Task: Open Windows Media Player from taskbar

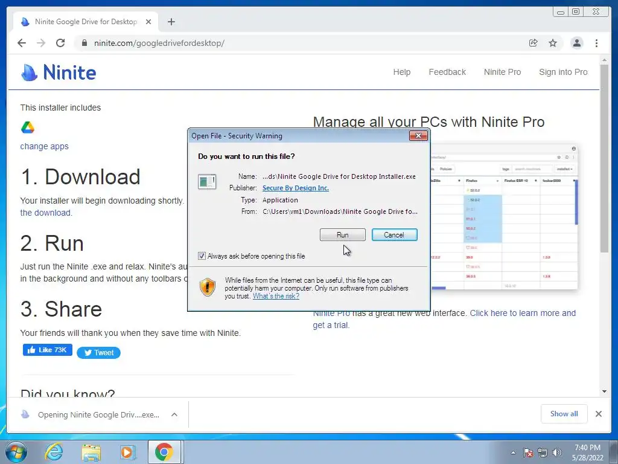Action: click(x=127, y=452)
